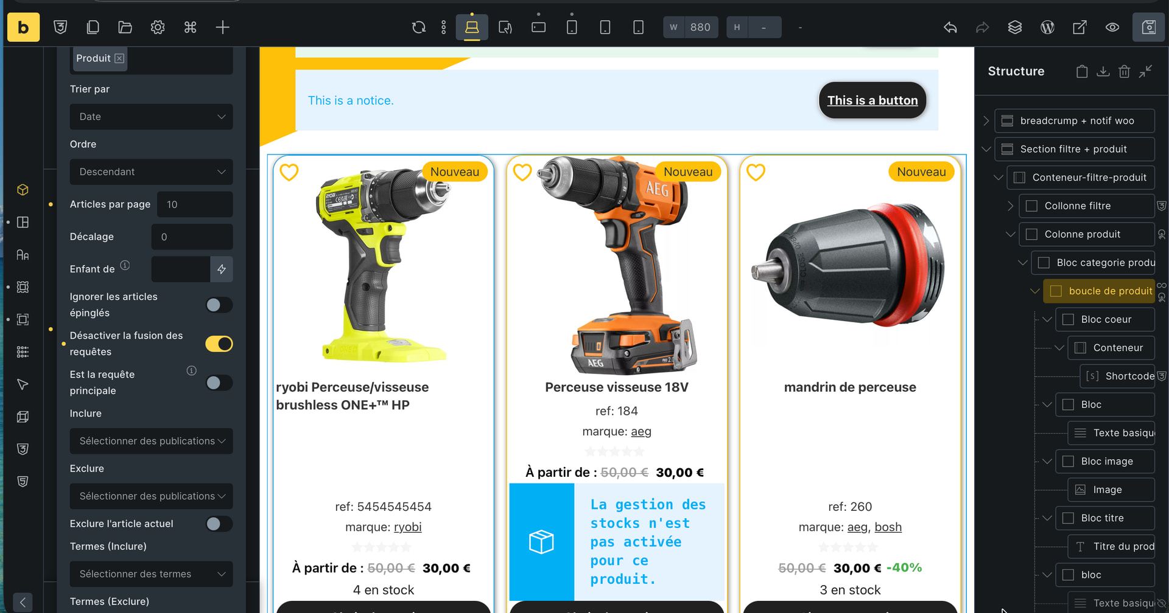Open the Trier par Date dropdown
The height and width of the screenshot is (613, 1169).
pos(151,117)
